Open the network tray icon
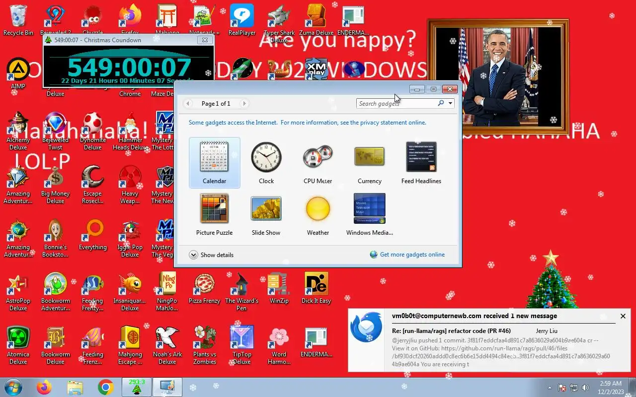The width and height of the screenshot is (636, 397). 574,388
